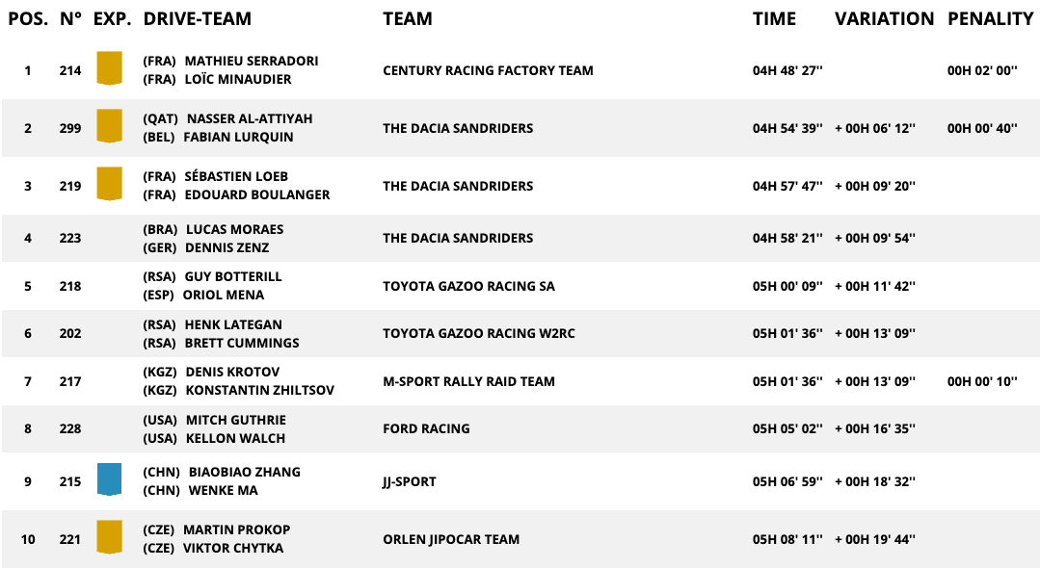Select M-Sport Rally Raid Team
The image size is (1040, 568).
pos(468,381)
